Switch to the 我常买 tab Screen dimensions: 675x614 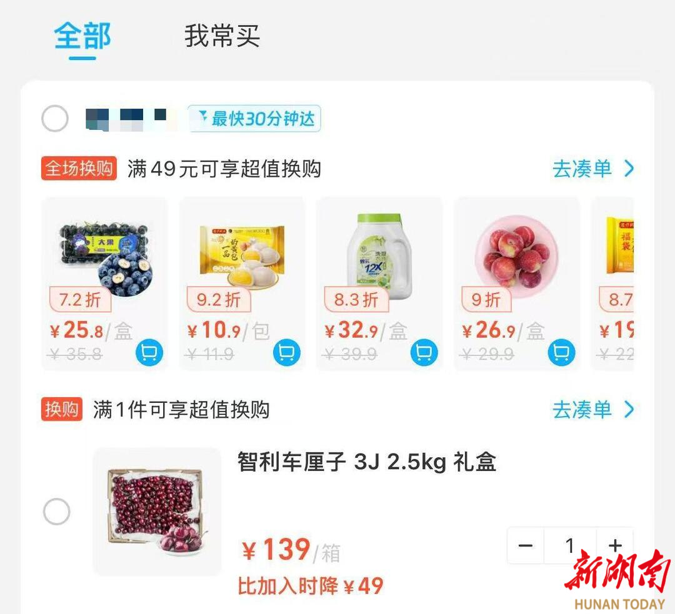pos(222,36)
